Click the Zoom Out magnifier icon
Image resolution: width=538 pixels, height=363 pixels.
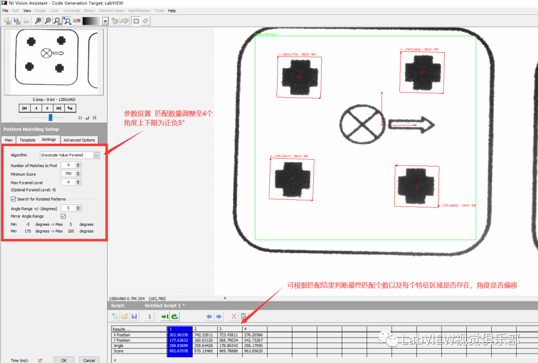tap(48, 21)
